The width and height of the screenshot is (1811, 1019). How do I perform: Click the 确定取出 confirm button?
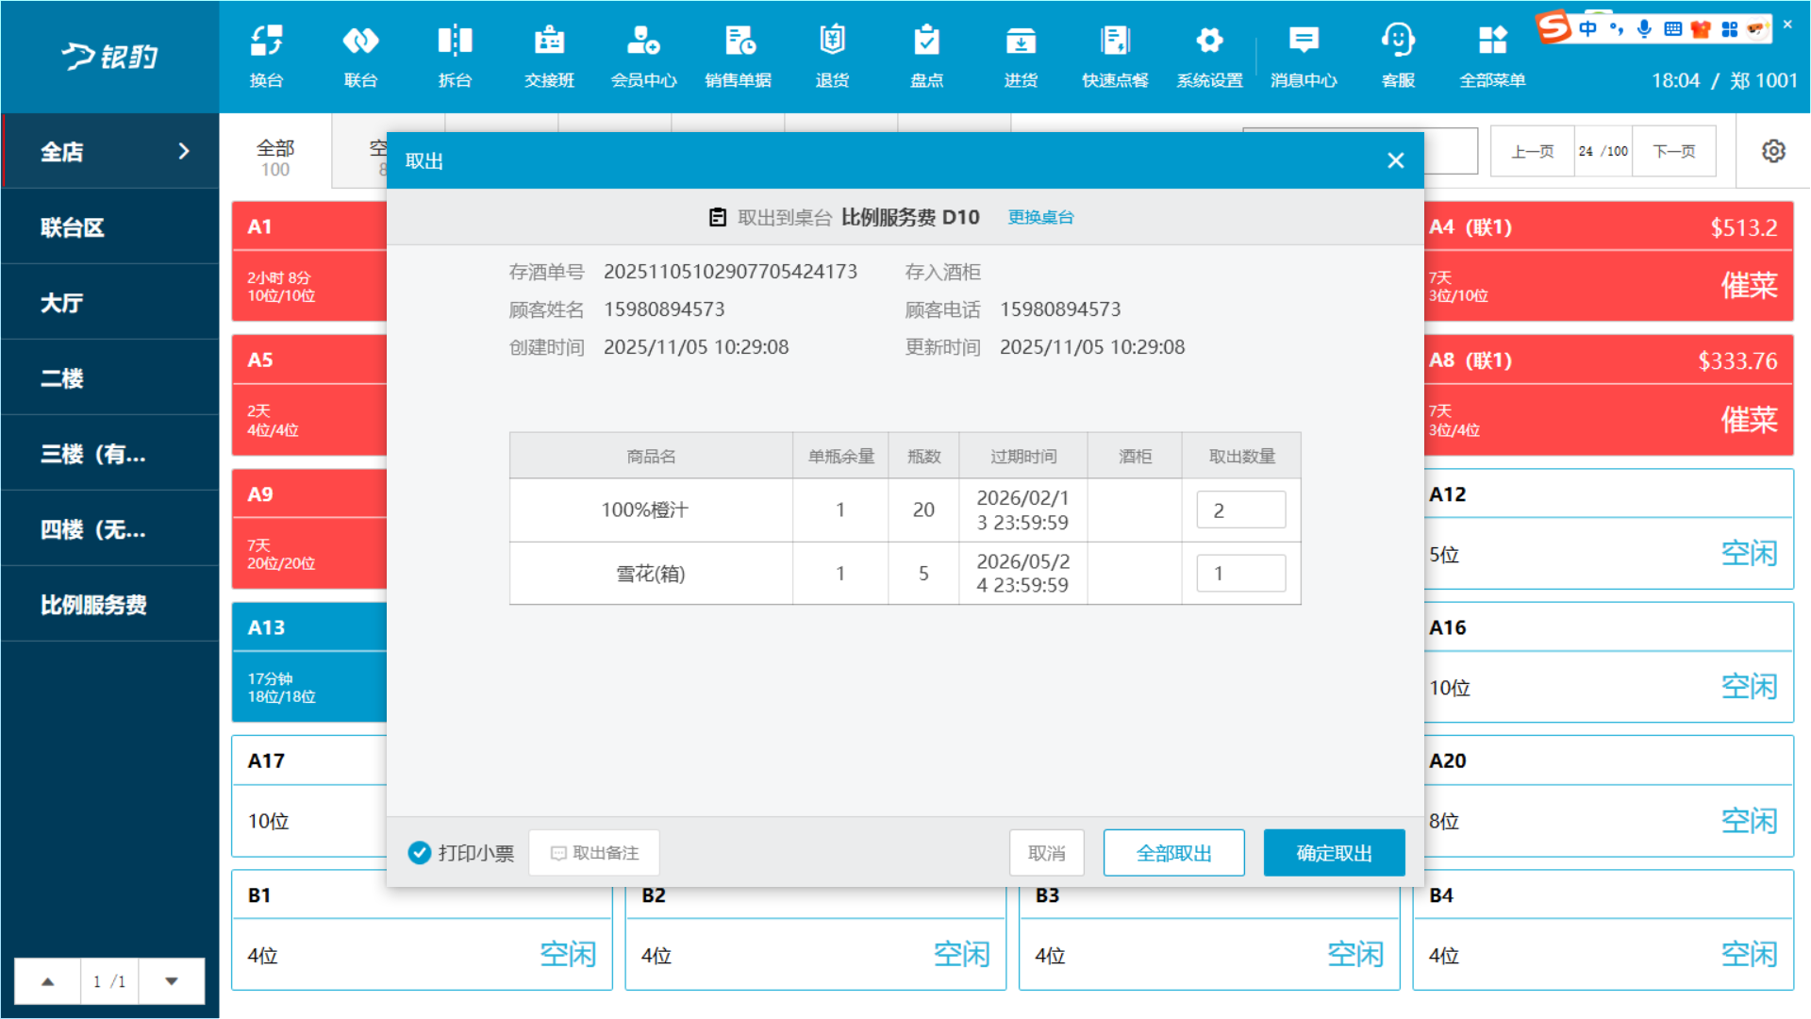click(1334, 853)
